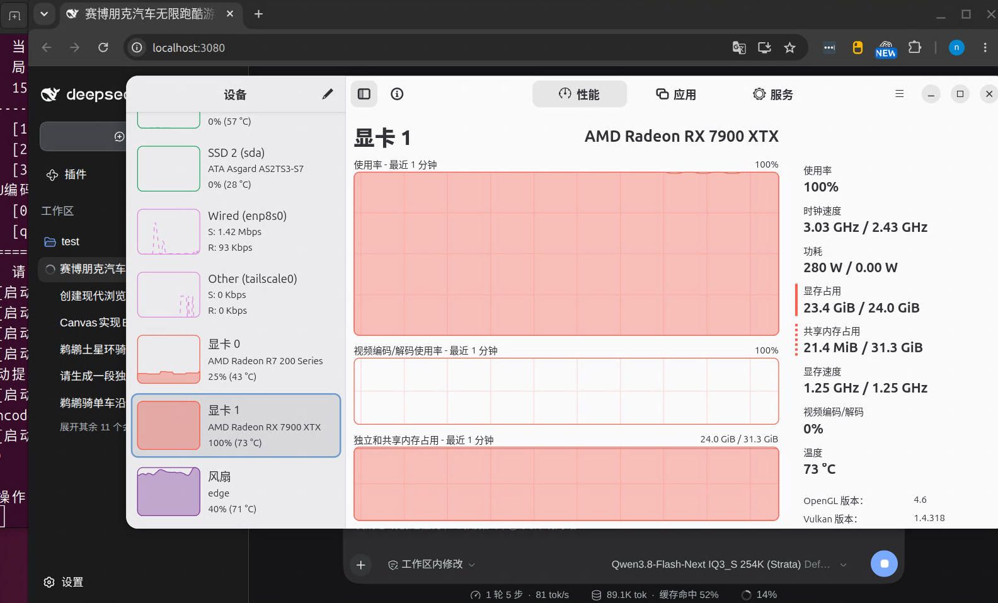
Task: Open the browser three-dot menu
Action: coord(985,47)
